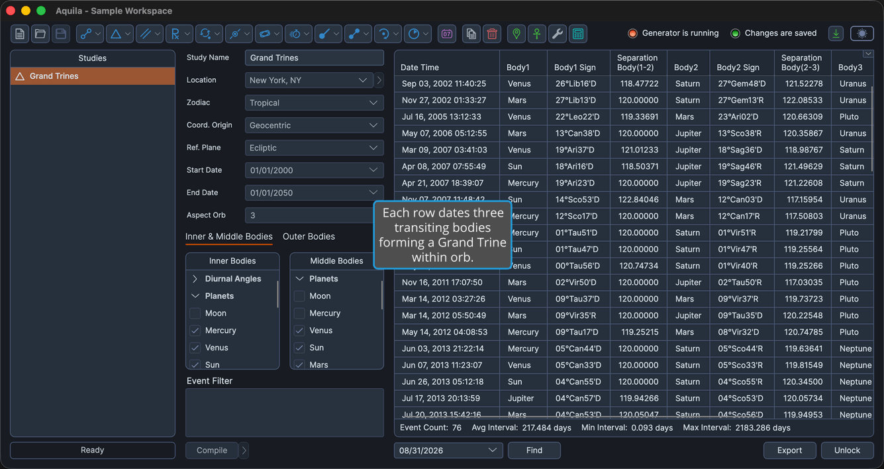Check the Moon box under Inner Bodies
Screen dimensions: 884x469
[195, 313]
